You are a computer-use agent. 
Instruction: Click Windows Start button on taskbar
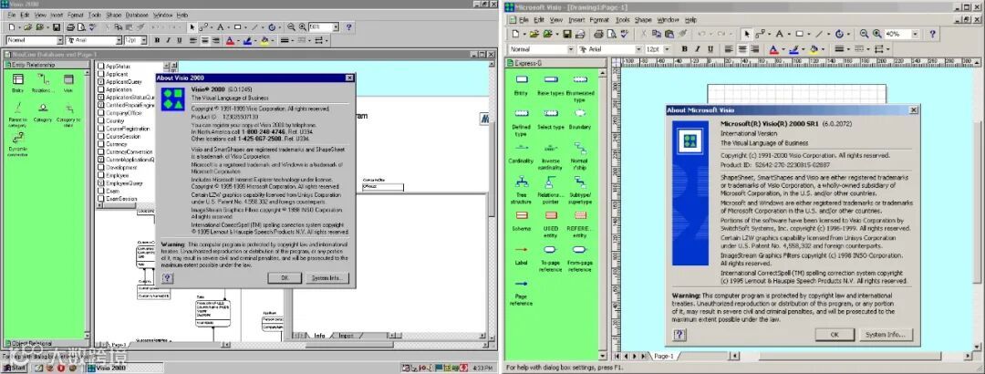coord(14,368)
